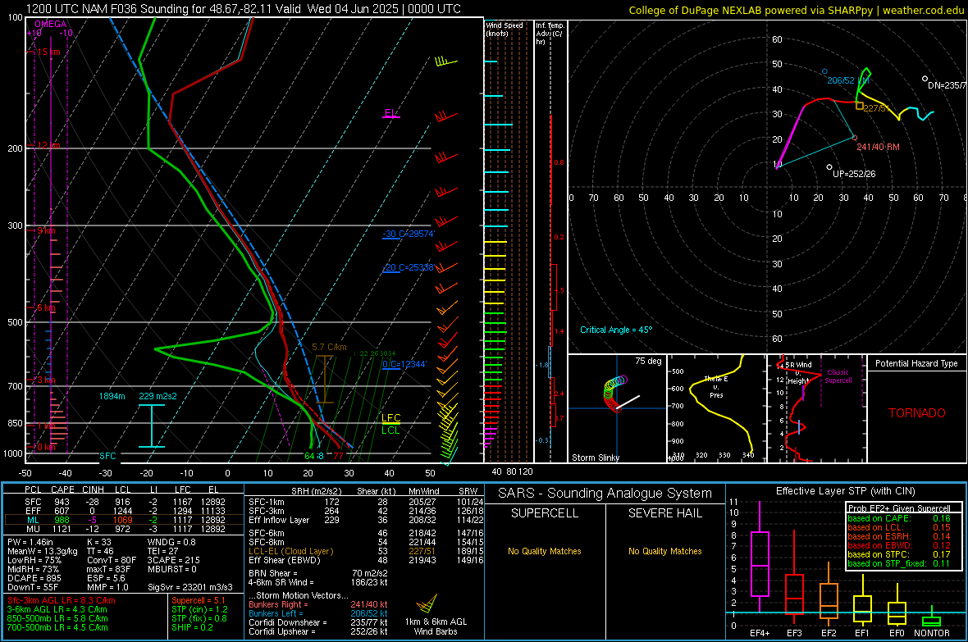Click the 'Eff Shear (EBWD)' row
Image resolution: width=968 pixels, height=642 pixels.
pos(366,561)
